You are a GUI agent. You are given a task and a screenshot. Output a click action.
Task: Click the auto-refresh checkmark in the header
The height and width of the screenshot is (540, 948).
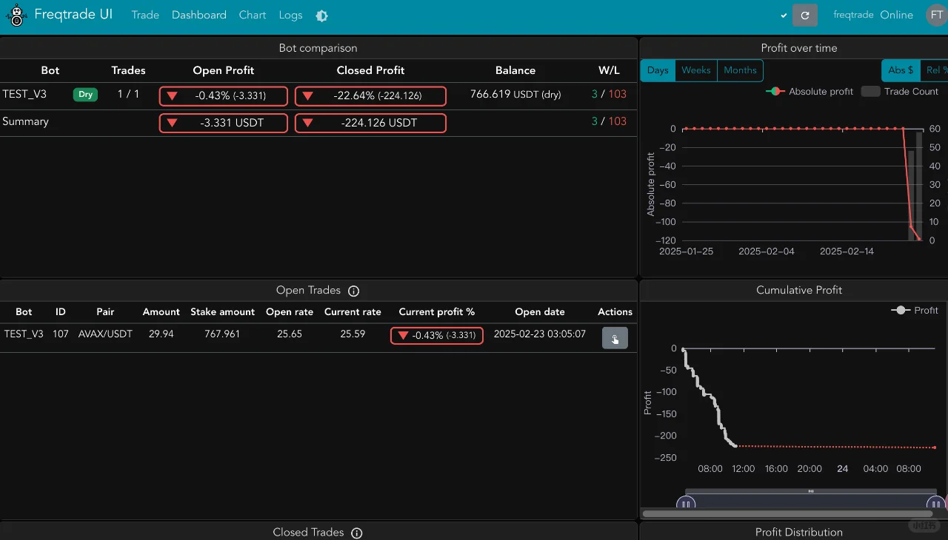(x=784, y=16)
